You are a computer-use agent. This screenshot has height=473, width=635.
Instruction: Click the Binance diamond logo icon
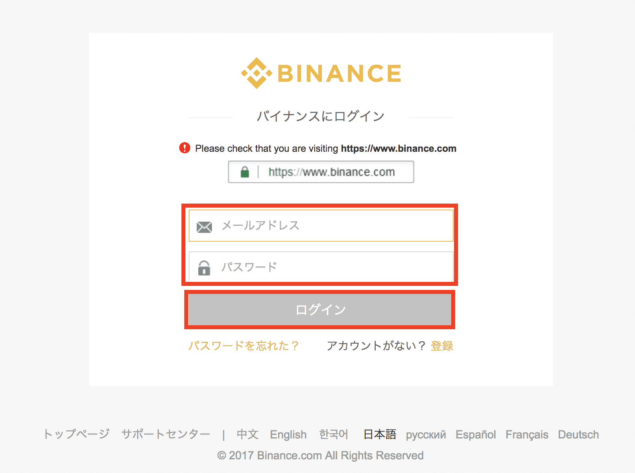256,73
